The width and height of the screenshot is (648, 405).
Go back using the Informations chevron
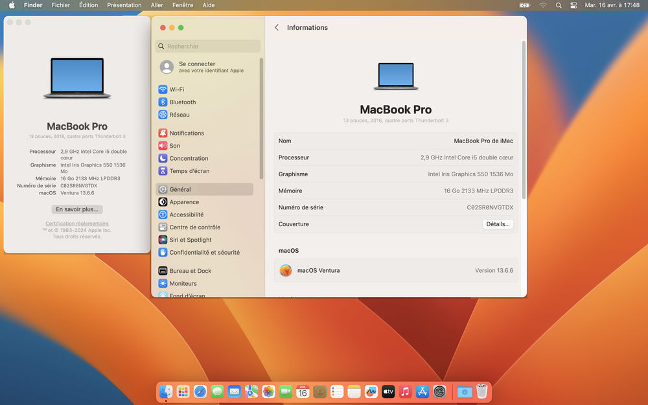tap(277, 28)
